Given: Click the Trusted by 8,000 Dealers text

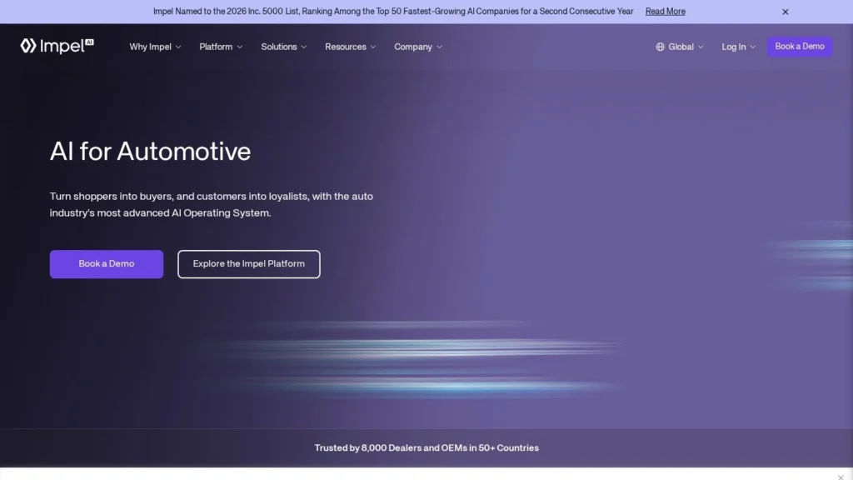Looking at the screenshot, I should pos(426,447).
